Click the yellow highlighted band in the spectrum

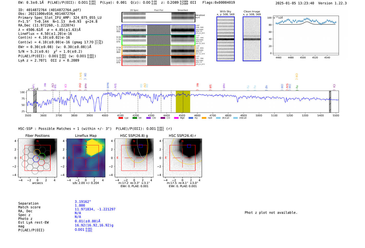(183, 102)
